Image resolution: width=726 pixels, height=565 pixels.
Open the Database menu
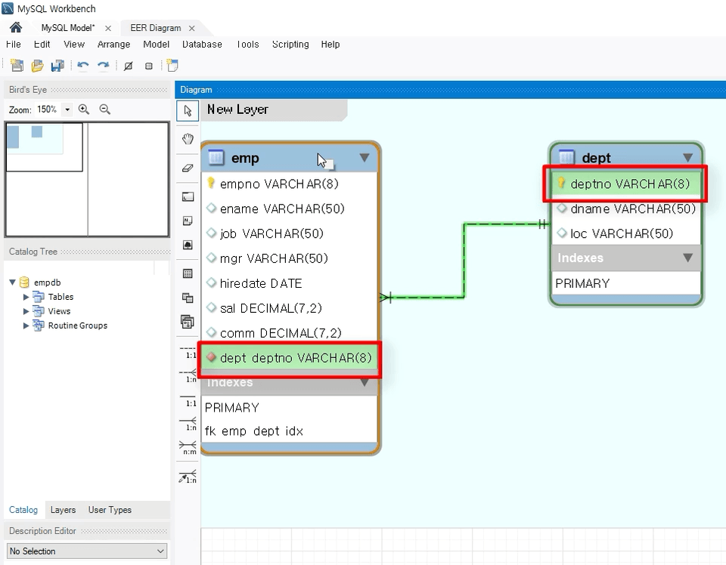click(202, 45)
